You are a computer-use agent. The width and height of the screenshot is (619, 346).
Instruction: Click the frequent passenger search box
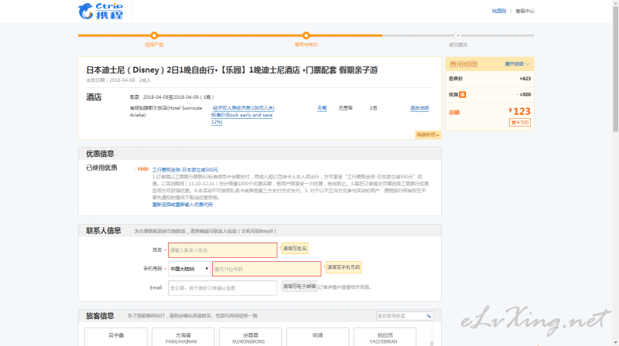point(401,316)
